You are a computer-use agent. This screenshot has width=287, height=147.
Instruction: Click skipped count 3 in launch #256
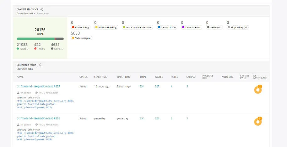point(187,118)
